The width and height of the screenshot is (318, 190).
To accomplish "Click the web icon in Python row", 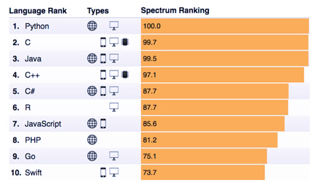I will point(92,26).
